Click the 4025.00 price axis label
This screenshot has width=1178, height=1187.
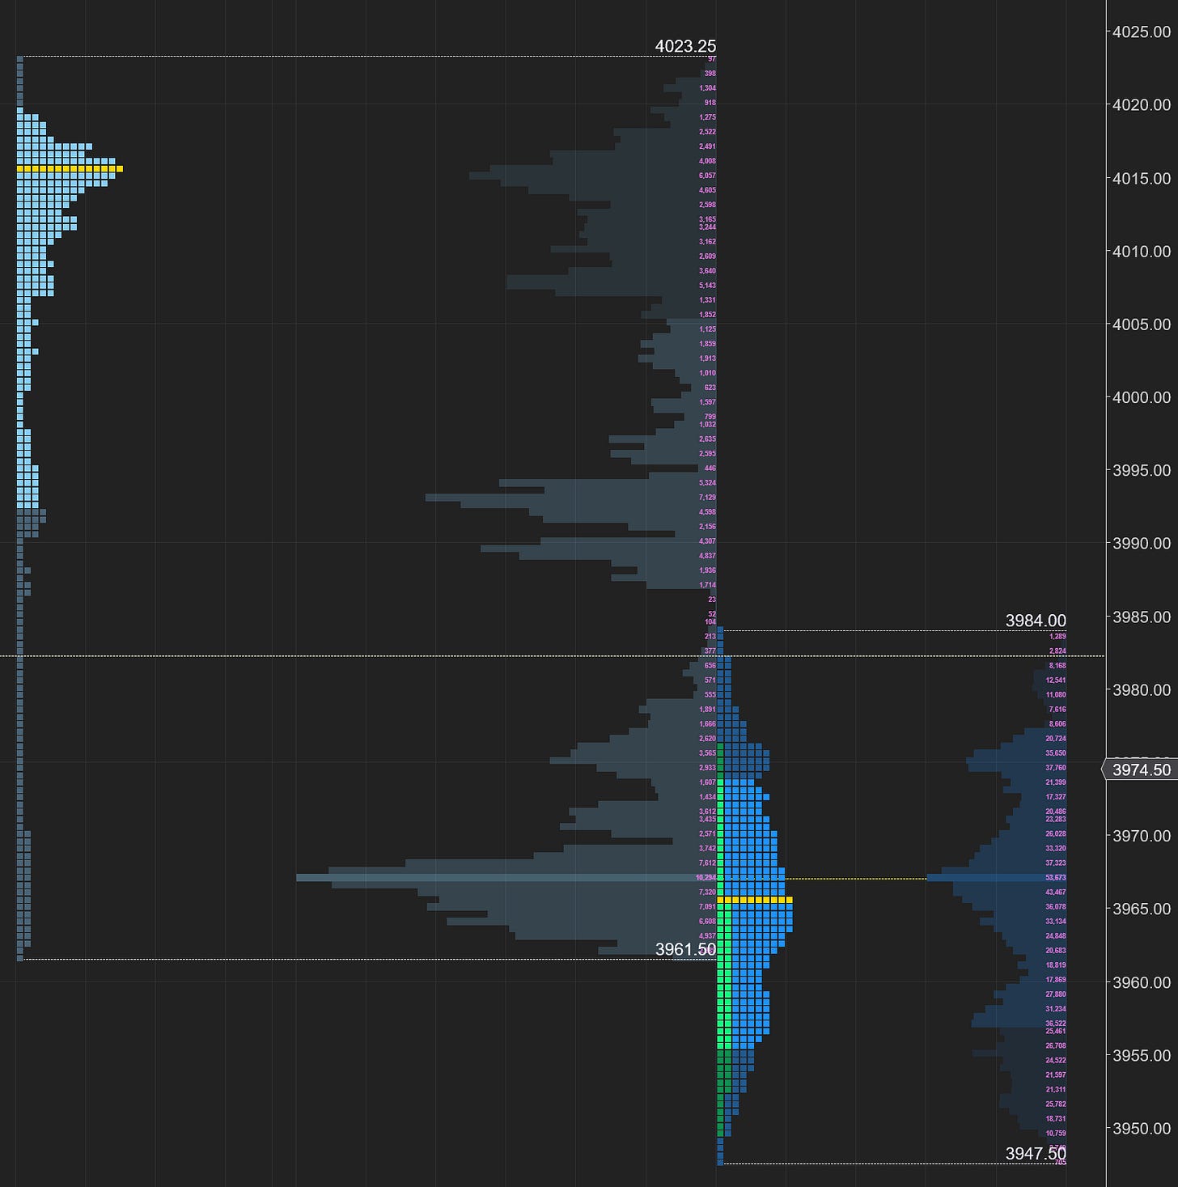1142,32
